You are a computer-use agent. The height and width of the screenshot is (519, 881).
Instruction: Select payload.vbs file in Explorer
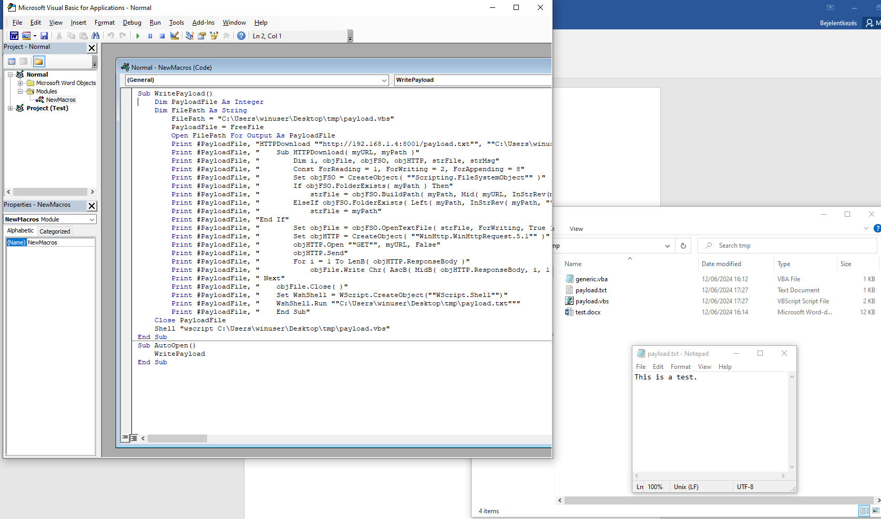click(x=592, y=301)
